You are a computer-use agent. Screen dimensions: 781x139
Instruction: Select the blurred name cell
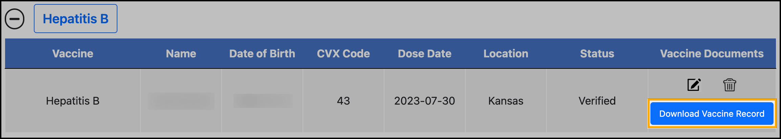click(x=181, y=101)
